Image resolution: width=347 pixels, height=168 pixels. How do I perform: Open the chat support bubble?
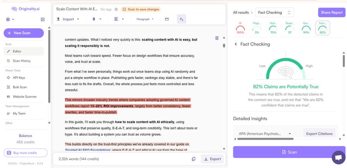(339, 157)
